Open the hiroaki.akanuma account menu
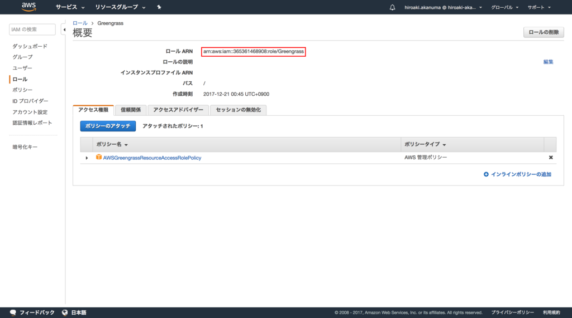Screen dimensions: 572x318 point(443,7)
